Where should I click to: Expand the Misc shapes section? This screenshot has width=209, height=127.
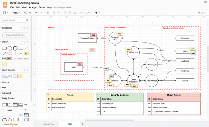tap(3, 88)
